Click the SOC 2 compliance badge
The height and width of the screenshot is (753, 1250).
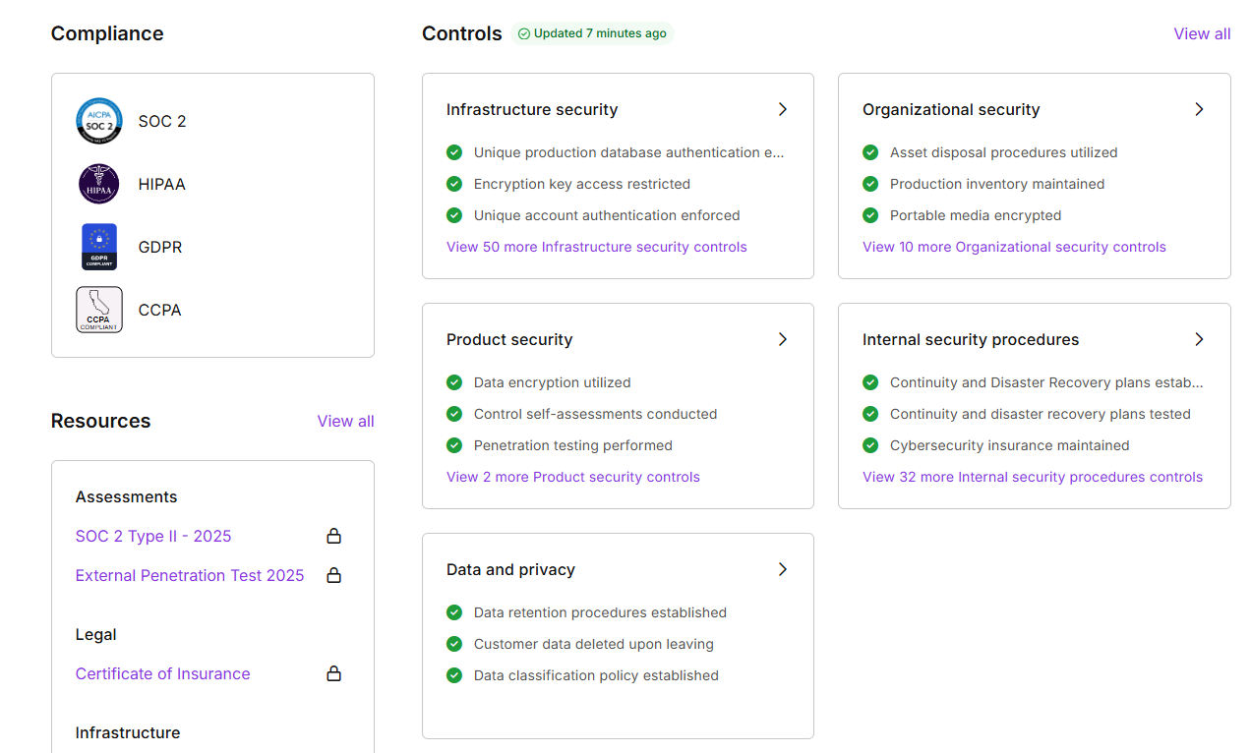click(x=98, y=120)
